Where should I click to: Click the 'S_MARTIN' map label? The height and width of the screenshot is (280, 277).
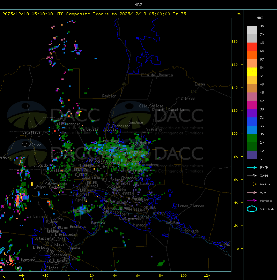126,194
